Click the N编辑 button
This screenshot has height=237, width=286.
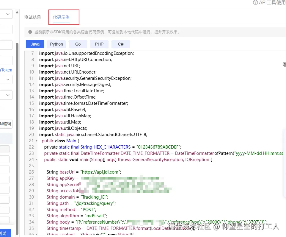(6, 124)
